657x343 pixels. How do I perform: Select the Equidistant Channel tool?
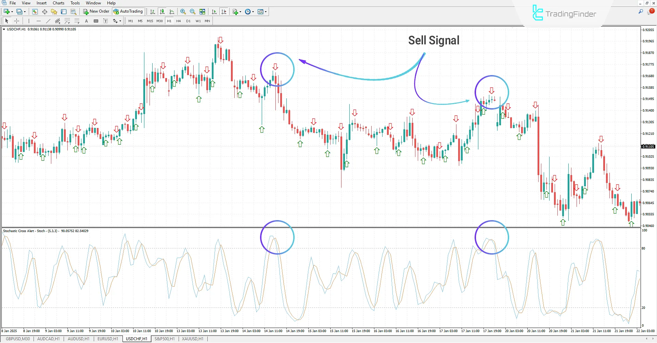pyautogui.click(x=57, y=21)
